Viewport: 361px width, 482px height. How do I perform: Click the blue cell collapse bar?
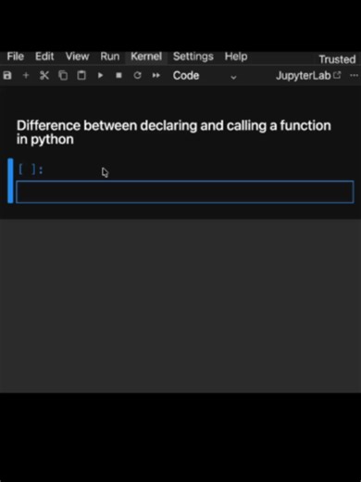click(x=10, y=181)
